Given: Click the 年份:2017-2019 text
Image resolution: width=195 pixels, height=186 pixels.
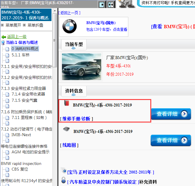Looking at the screenshot, I should point(120,74).
